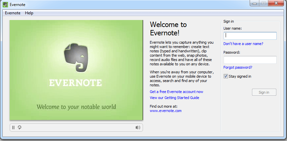Minimize the Evernote window
287x141 pixels.
point(255,3)
